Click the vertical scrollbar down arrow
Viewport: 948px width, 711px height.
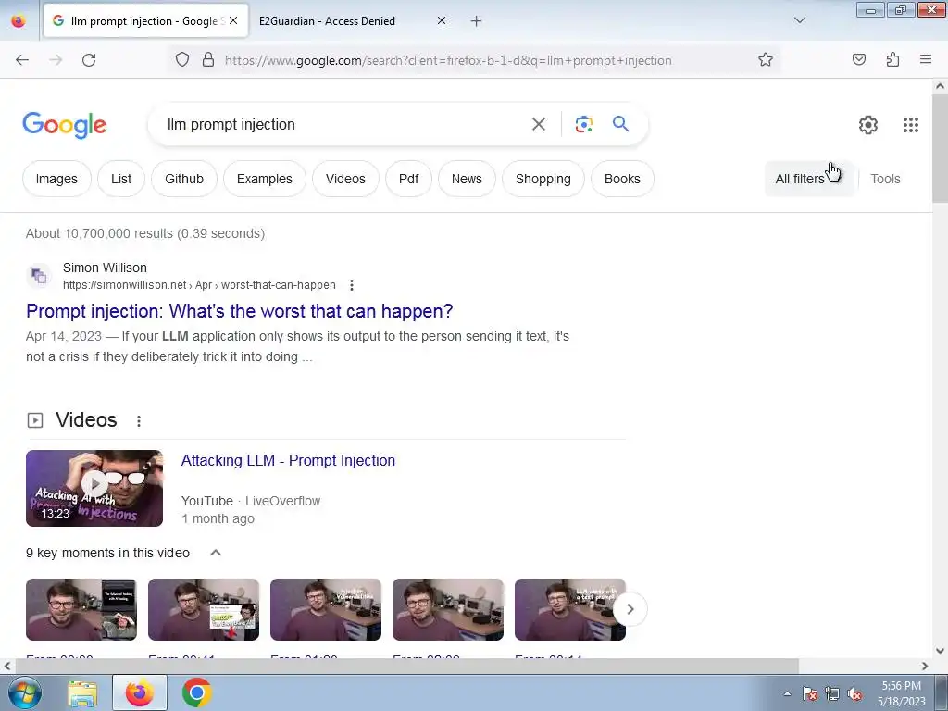tap(940, 651)
